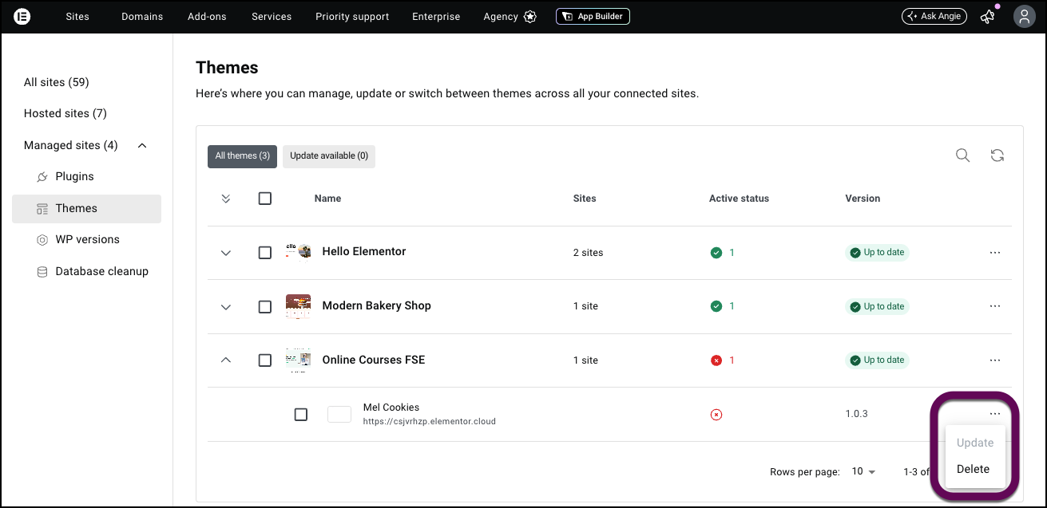Collapse the Managed sites section

(x=142, y=145)
